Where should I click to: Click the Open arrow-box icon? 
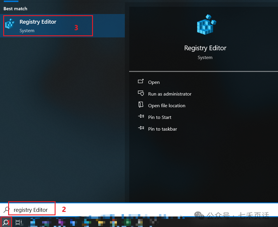[141, 82]
